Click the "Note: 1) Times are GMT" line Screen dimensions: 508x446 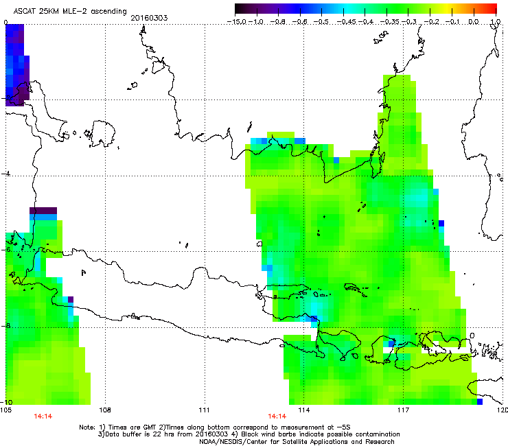(215, 427)
